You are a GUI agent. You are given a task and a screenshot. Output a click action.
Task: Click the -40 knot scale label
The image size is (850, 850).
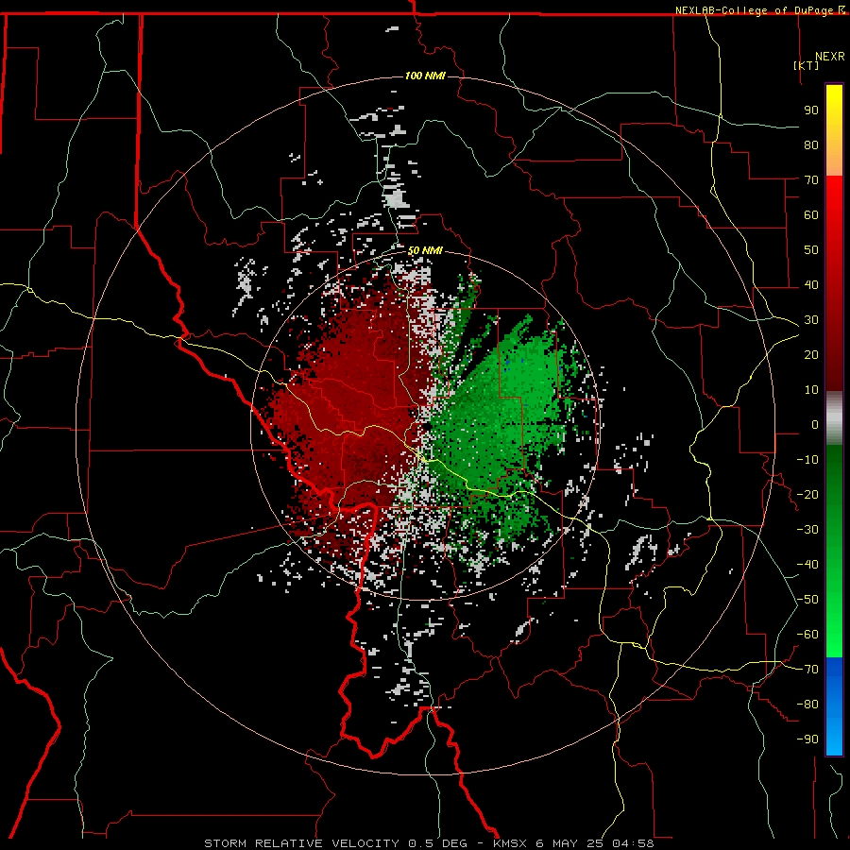807,565
